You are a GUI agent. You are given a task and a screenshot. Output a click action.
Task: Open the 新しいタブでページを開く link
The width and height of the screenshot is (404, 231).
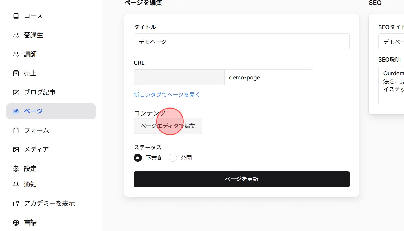(x=167, y=95)
